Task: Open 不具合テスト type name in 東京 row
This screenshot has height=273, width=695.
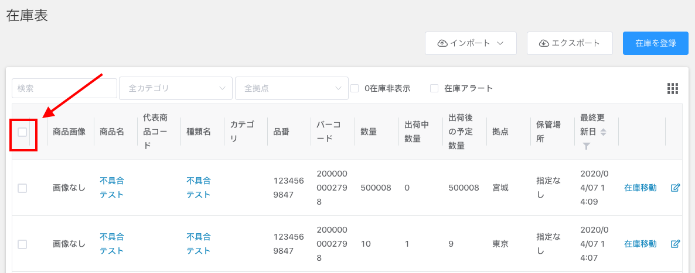Action: click(199, 243)
